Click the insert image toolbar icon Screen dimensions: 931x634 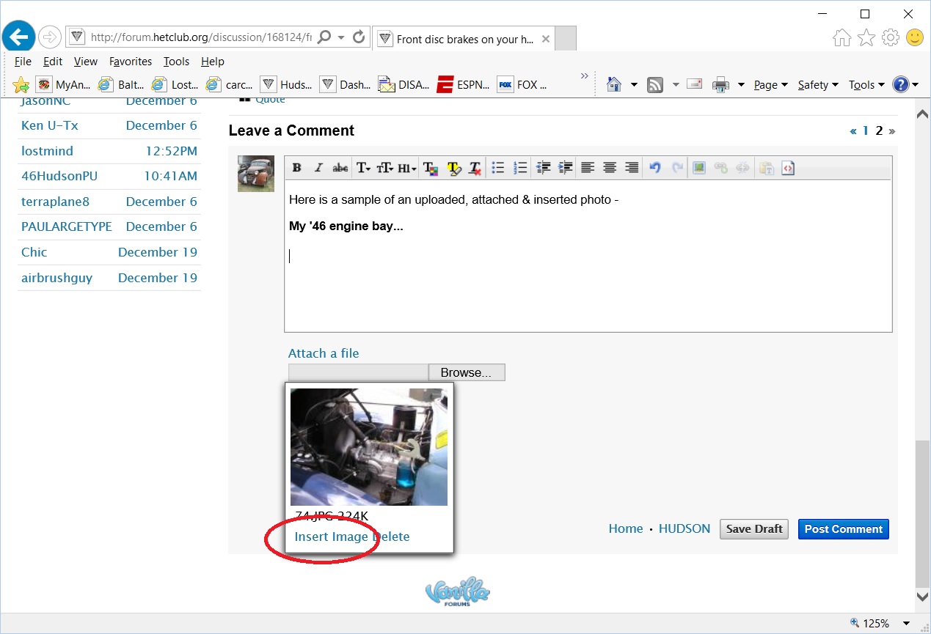click(x=699, y=168)
